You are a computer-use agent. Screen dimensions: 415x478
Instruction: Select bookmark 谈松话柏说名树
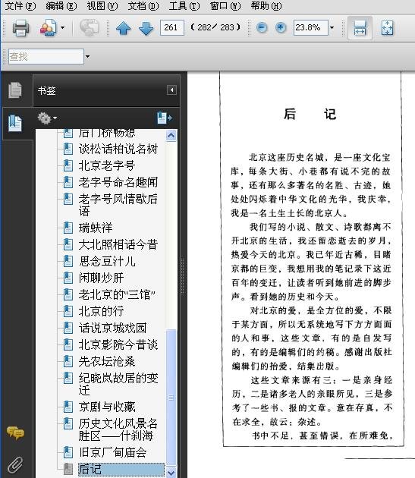pos(118,149)
